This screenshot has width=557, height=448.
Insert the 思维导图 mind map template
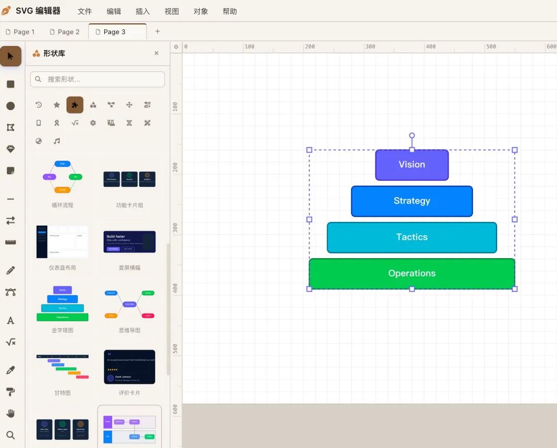(x=129, y=308)
